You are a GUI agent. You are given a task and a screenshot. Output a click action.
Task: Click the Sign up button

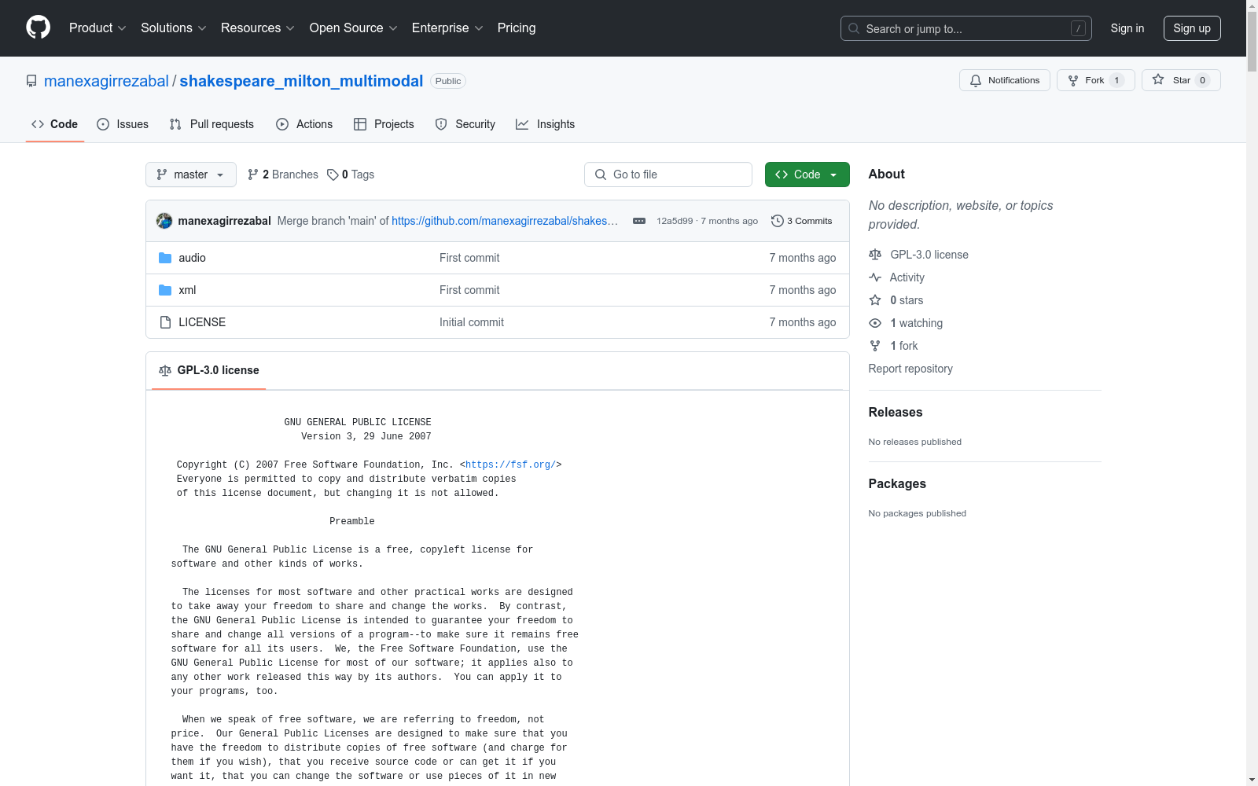pos(1192,28)
